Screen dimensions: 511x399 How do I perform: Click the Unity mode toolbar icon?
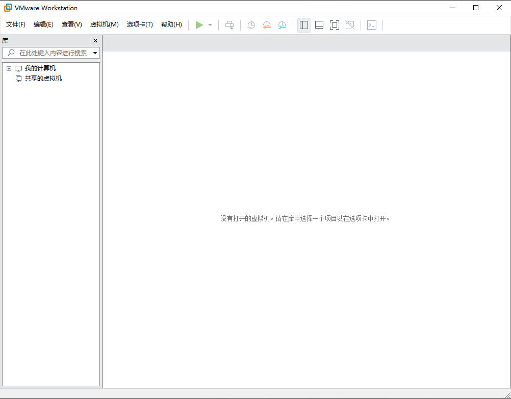click(350, 25)
